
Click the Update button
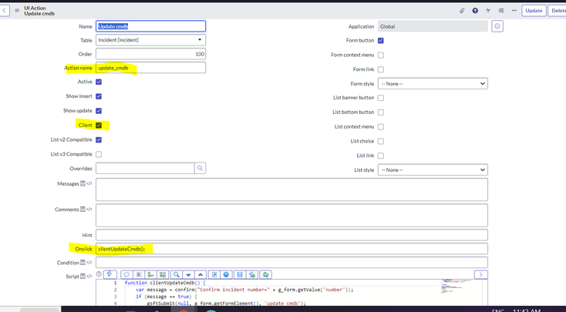(x=534, y=11)
